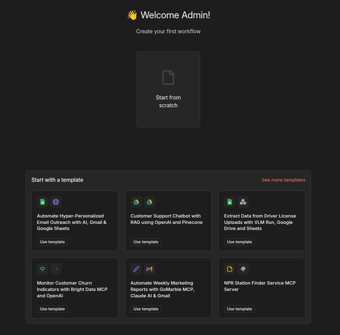Click the arrow icon on Customer Churn template
Screen dimensions: 340x335
coord(56,269)
